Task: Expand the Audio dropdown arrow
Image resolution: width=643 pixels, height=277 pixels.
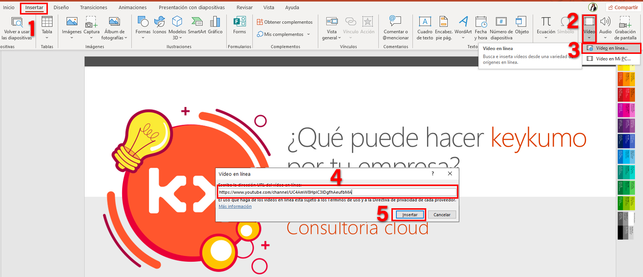Action: [x=605, y=38]
